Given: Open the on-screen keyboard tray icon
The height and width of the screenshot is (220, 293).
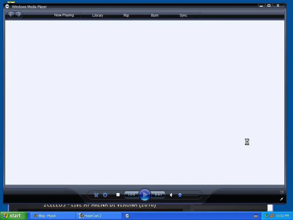Looking at the screenshot, I should [x=256, y=216].
